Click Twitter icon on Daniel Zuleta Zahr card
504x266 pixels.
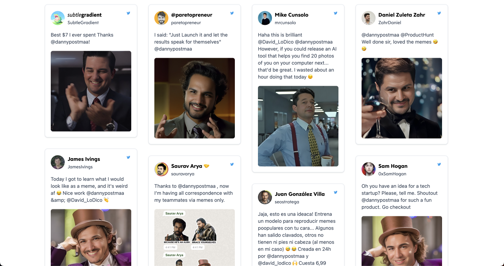coord(439,13)
